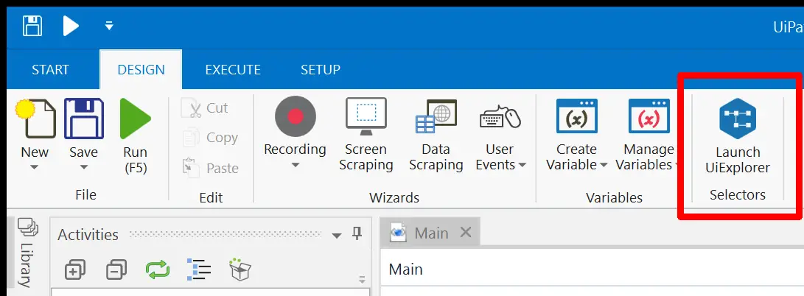Open the quick access toolbar customize arrow

pos(109,25)
